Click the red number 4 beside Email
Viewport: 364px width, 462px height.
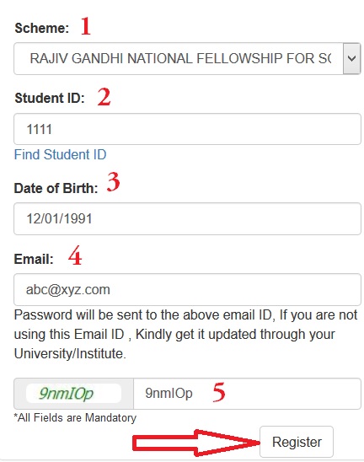coord(75,255)
